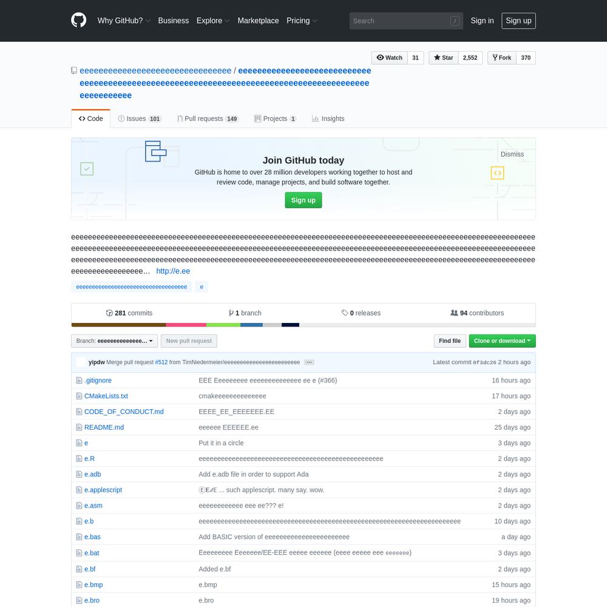Dismiss the Join GitHub banner

click(512, 154)
